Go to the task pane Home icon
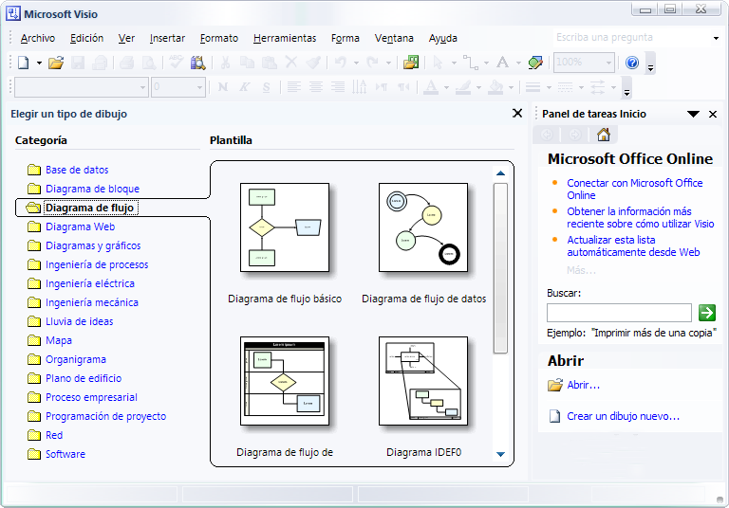The height and width of the screenshot is (508, 729). click(x=603, y=135)
